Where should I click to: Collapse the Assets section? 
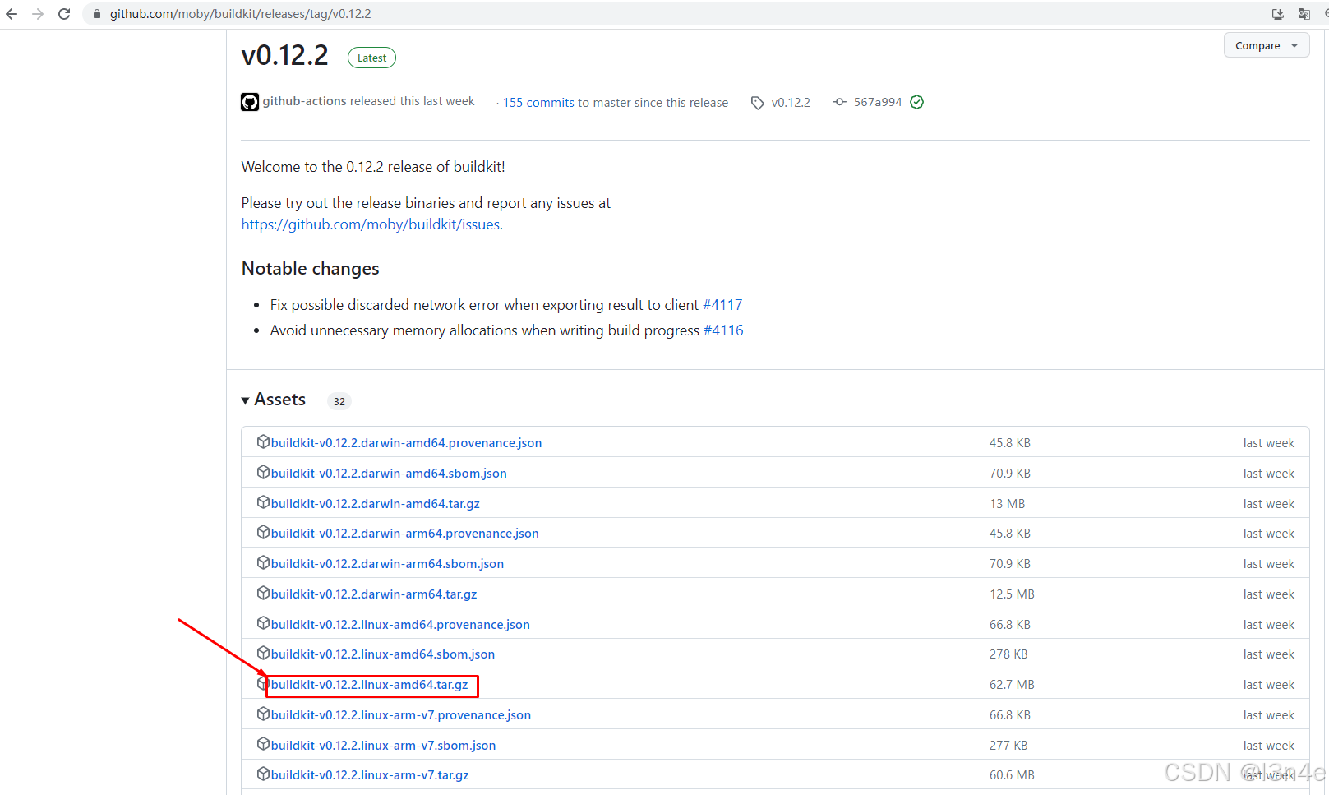point(245,400)
